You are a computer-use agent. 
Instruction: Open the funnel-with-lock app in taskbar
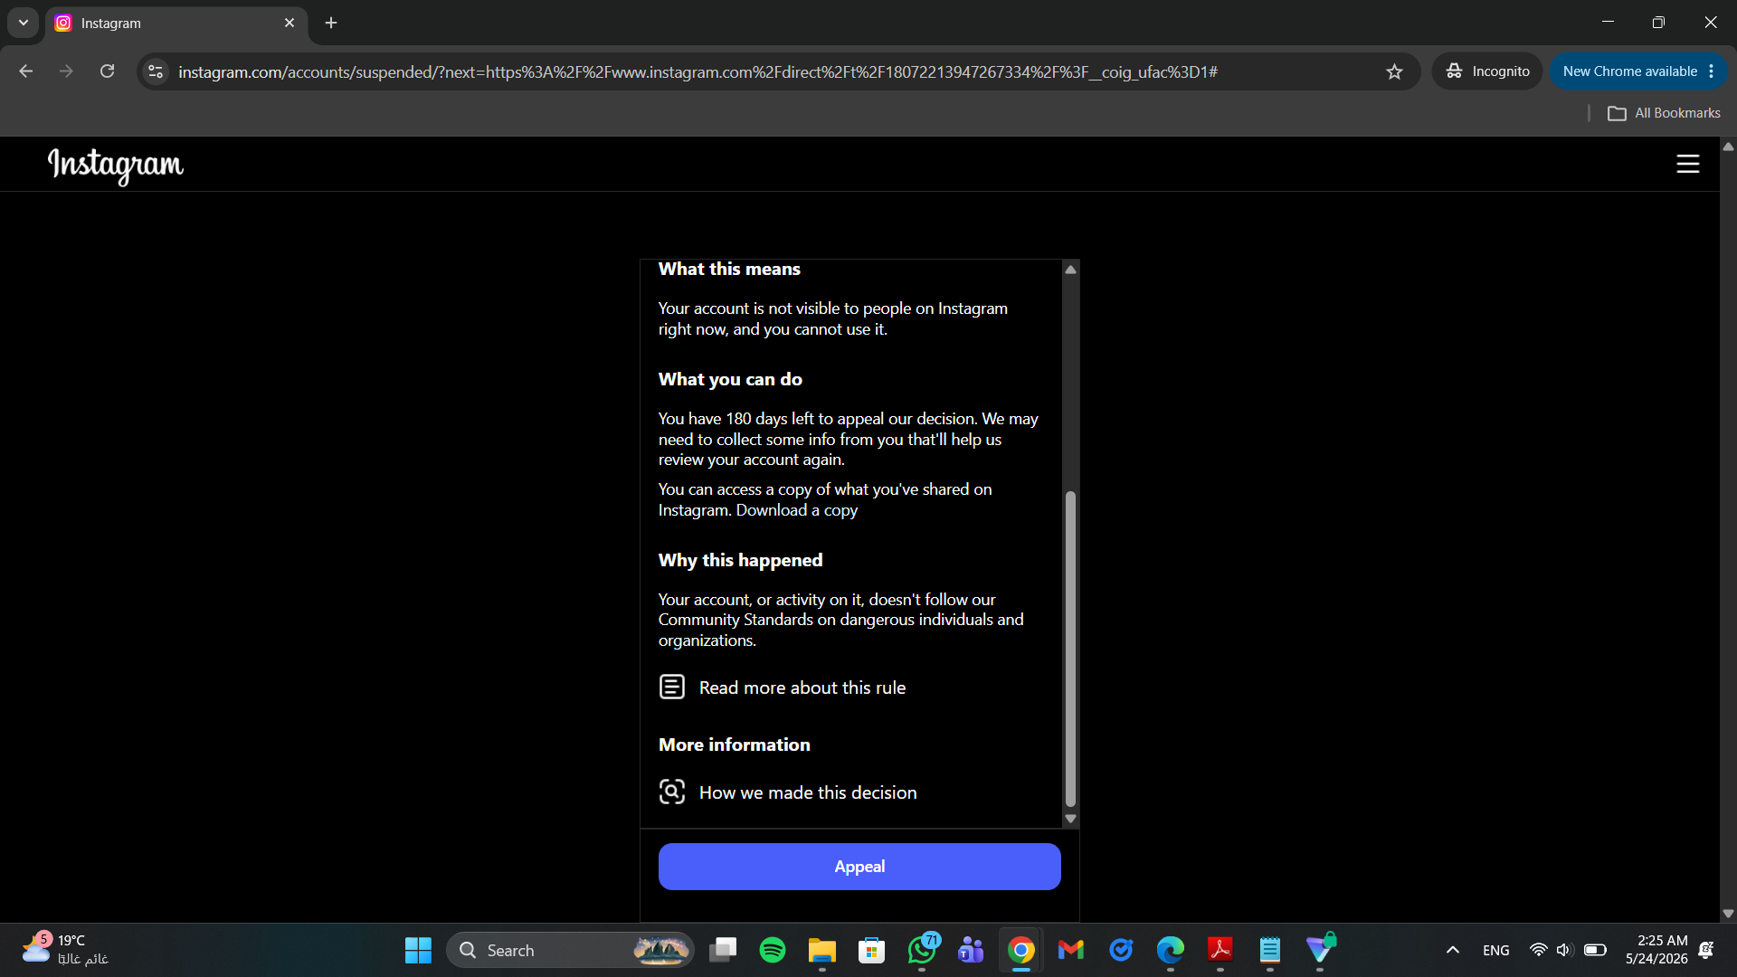click(x=1321, y=948)
